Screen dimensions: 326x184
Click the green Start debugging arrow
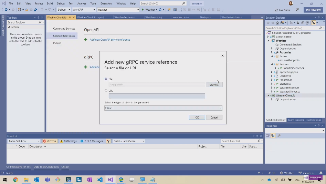click(143, 10)
